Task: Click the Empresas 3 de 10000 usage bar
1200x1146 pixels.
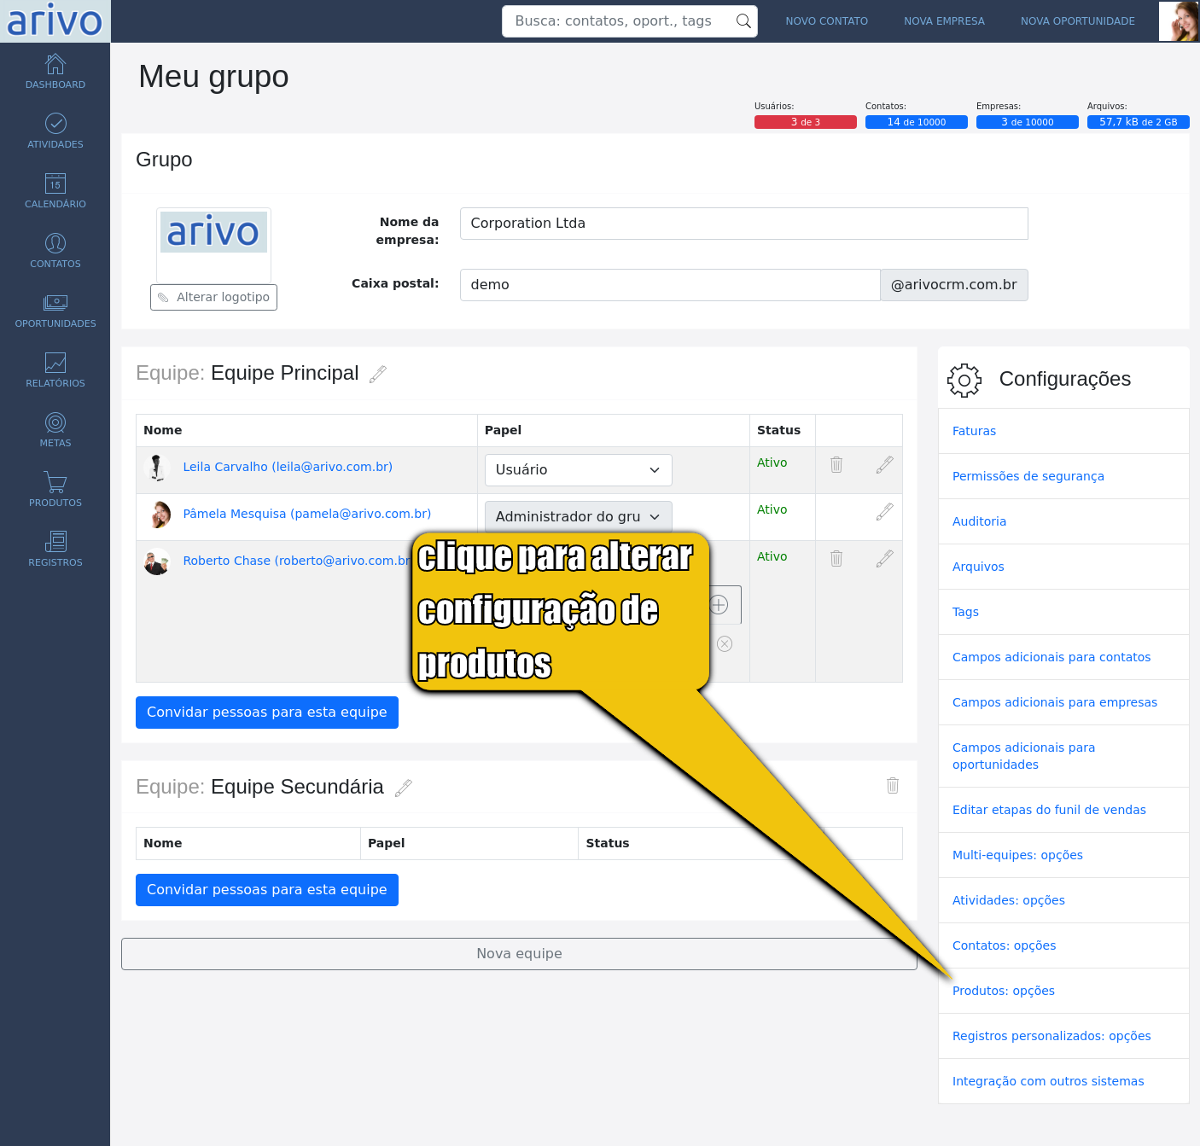Action: click(1028, 122)
